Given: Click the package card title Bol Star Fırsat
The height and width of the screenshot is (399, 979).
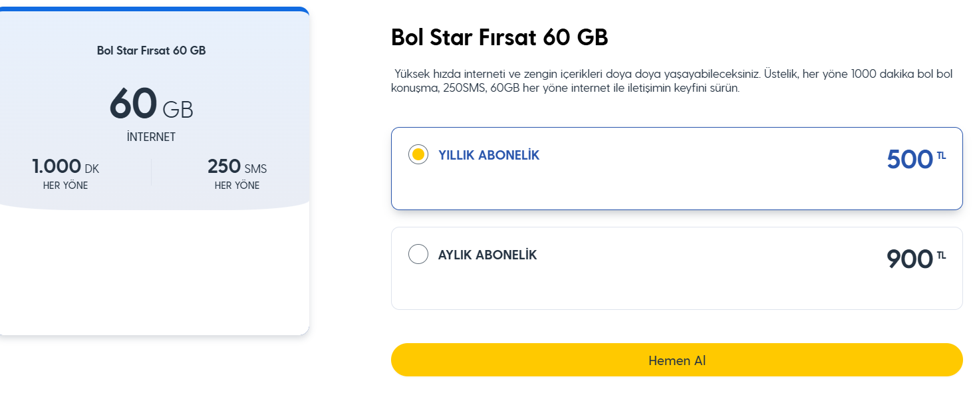Looking at the screenshot, I should click(x=152, y=51).
